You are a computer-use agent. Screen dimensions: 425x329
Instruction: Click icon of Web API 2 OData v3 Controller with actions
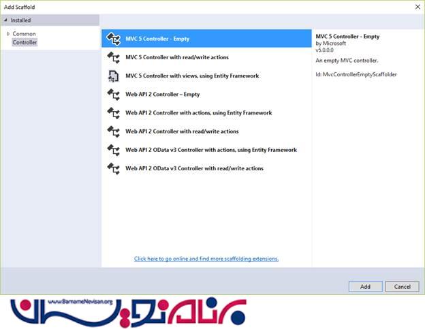click(113, 150)
